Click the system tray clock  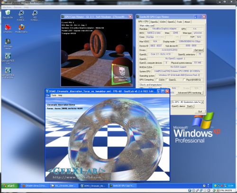[230, 185]
